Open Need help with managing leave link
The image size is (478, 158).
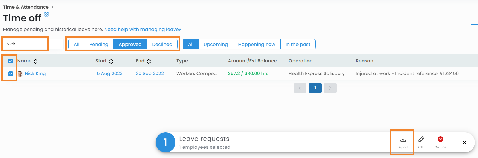pyautogui.click(x=143, y=29)
